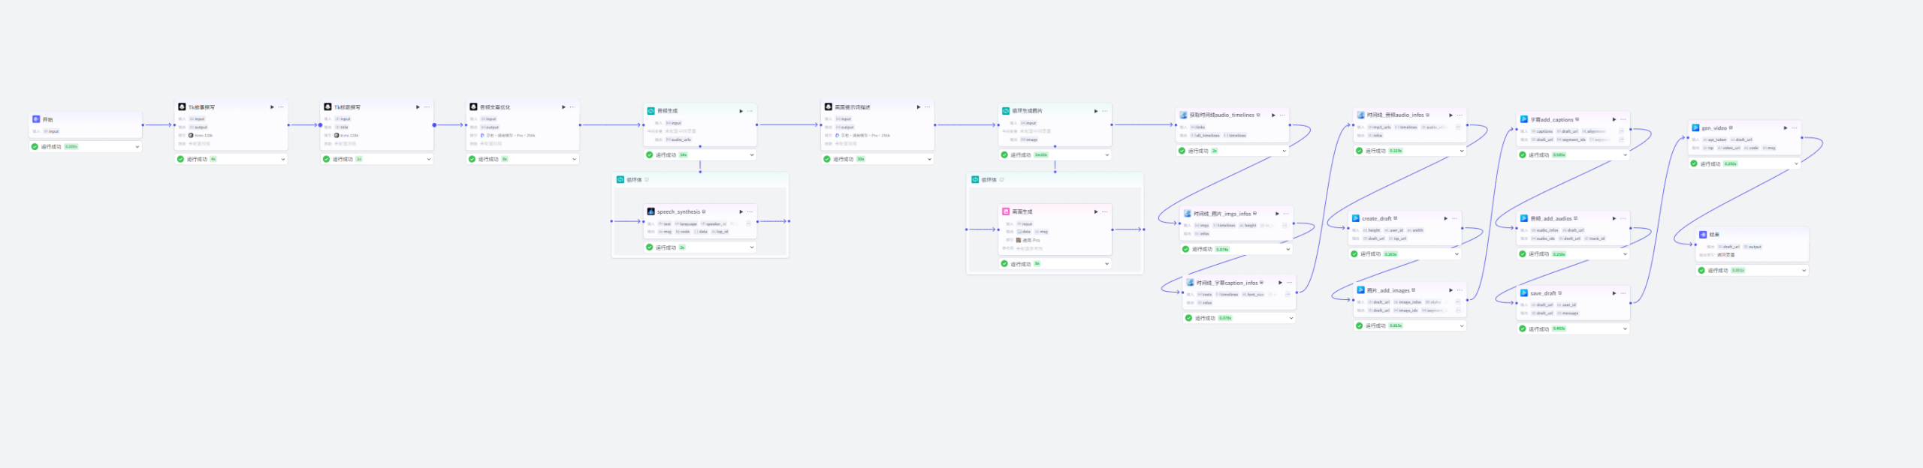Expand run result under 音频文案优化 node
The width and height of the screenshot is (1923, 468).
click(x=575, y=159)
